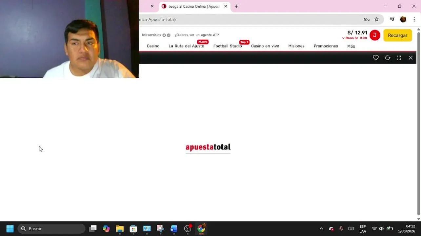Open Wi-Fi network settings icon
Viewport: 421px width, 236px height.
coord(374,228)
